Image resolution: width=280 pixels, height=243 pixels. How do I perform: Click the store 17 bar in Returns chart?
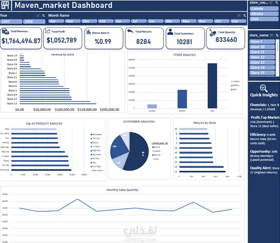click(202, 171)
